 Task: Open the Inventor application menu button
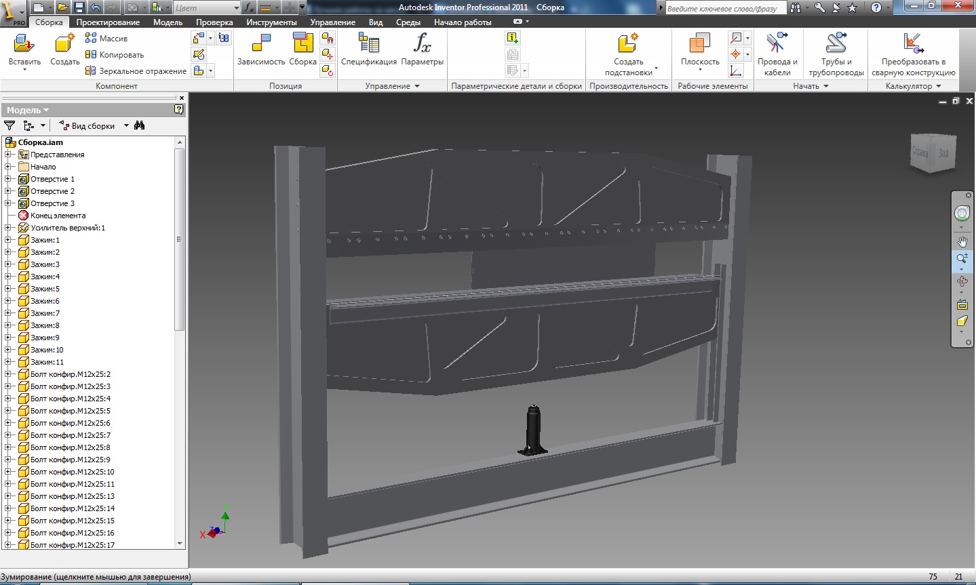14,12
